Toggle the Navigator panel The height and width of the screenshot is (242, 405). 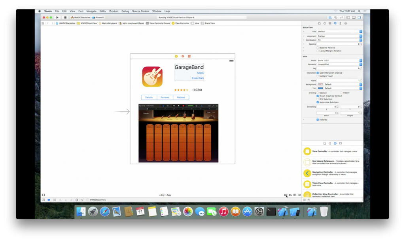coord(348,17)
